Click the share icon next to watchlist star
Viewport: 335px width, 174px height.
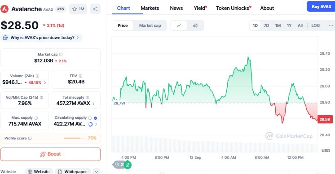point(95,9)
